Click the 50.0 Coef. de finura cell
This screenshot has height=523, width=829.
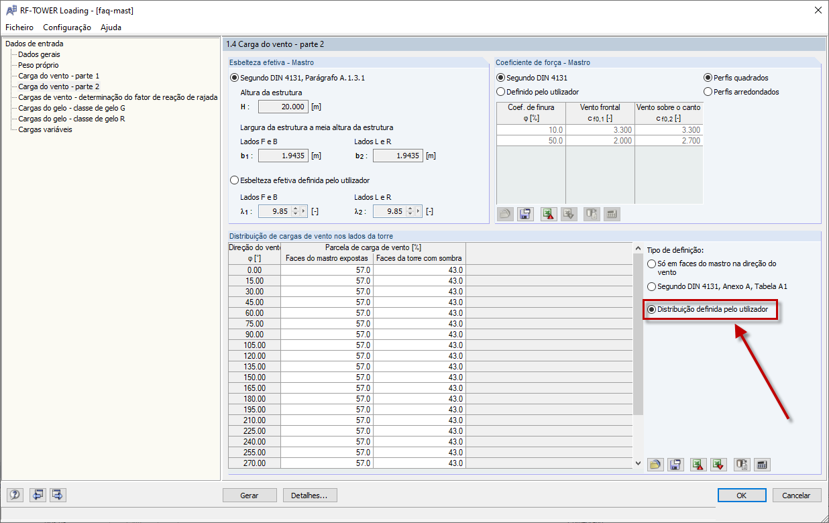coord(531,141)
